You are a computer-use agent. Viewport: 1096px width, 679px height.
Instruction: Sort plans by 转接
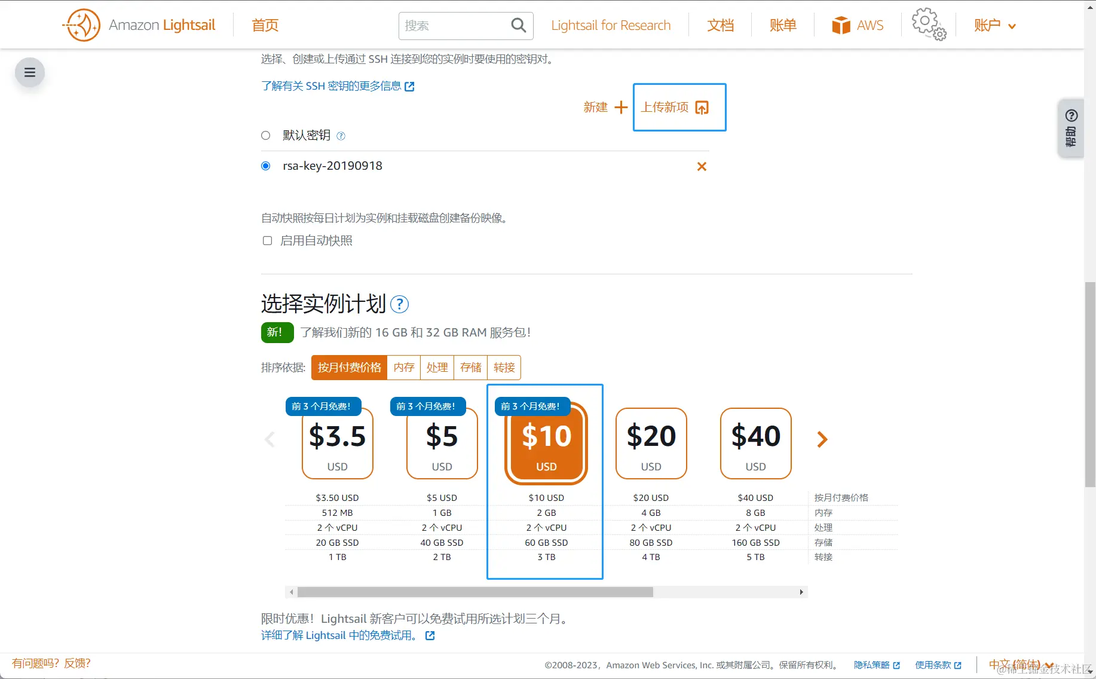tap(504, 368)
